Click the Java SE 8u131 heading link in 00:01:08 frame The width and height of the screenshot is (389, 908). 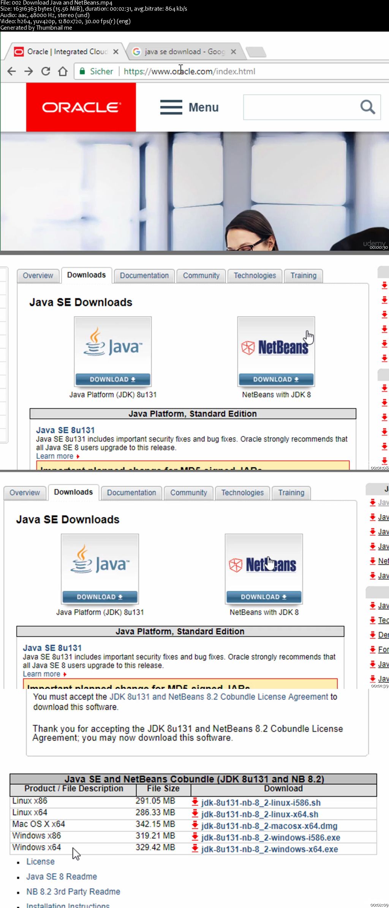[x=65, y=430]
